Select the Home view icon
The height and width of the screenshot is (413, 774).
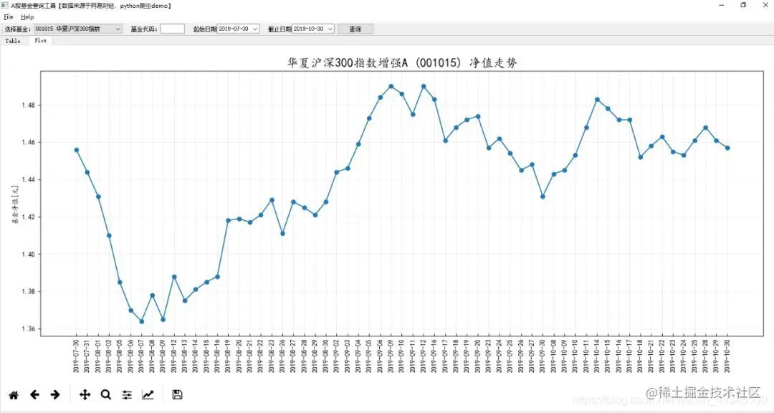pyautogui.click(x=13, y=394)
